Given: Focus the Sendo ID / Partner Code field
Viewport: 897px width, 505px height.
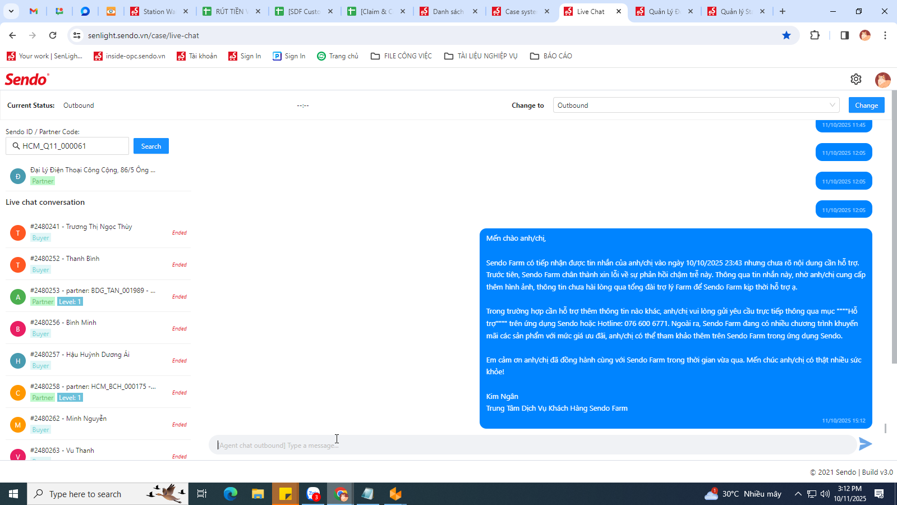Looking at the screenshot, I should (x=67, y=146).
